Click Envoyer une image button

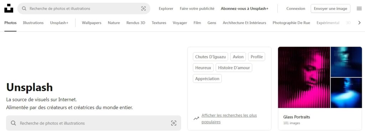[330, 9]
